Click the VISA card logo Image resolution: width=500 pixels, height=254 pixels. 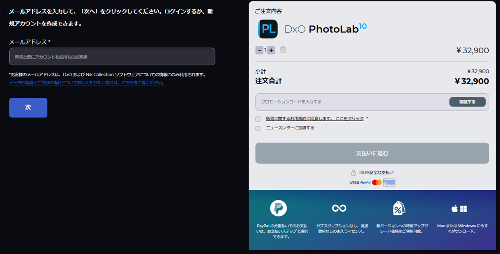(x=354, y=182)
